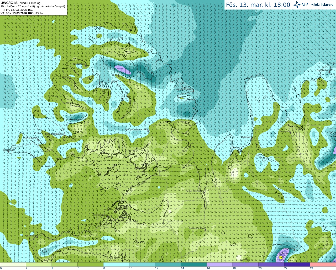336x270 pixels.
Task: Click the UWC/IG-IS model title line
Action: tap(20, 3)
